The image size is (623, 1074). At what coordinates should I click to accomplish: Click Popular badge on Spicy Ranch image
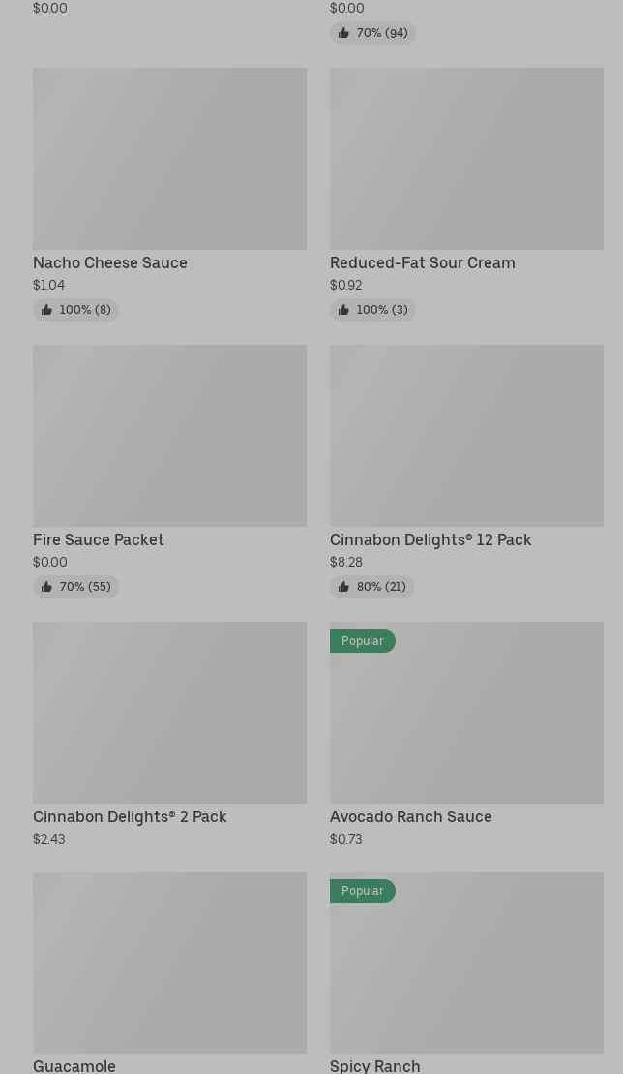point(362,891)
